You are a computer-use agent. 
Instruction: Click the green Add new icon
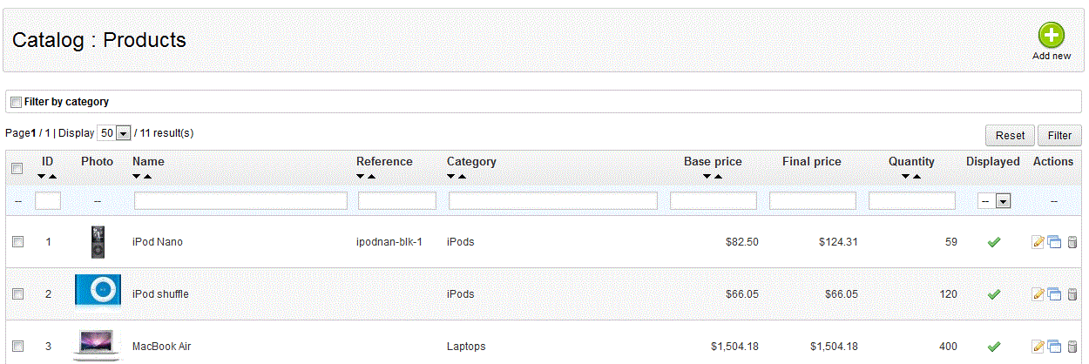click(x=1051, y=36)
